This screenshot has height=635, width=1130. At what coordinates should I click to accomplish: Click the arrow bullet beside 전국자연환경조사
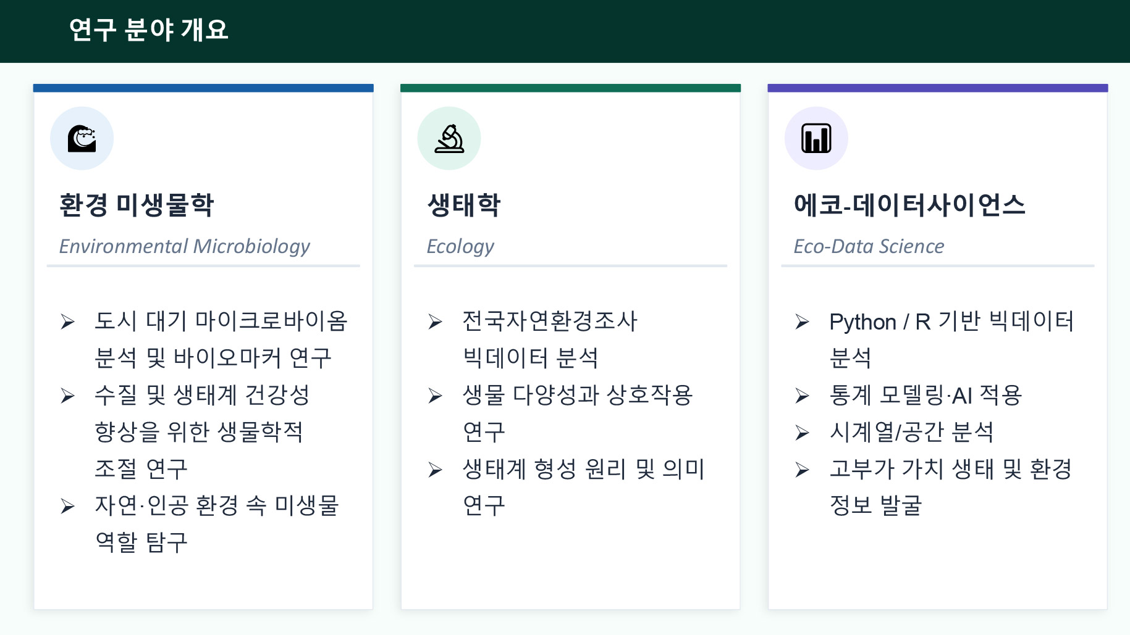435,322
